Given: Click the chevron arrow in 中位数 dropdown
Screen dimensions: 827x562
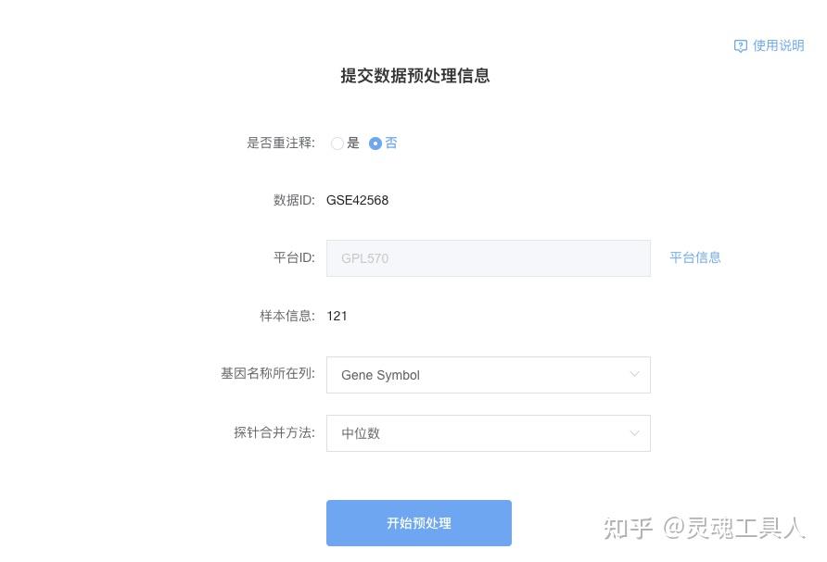Looking at the screenshot, I should (635, 433).
